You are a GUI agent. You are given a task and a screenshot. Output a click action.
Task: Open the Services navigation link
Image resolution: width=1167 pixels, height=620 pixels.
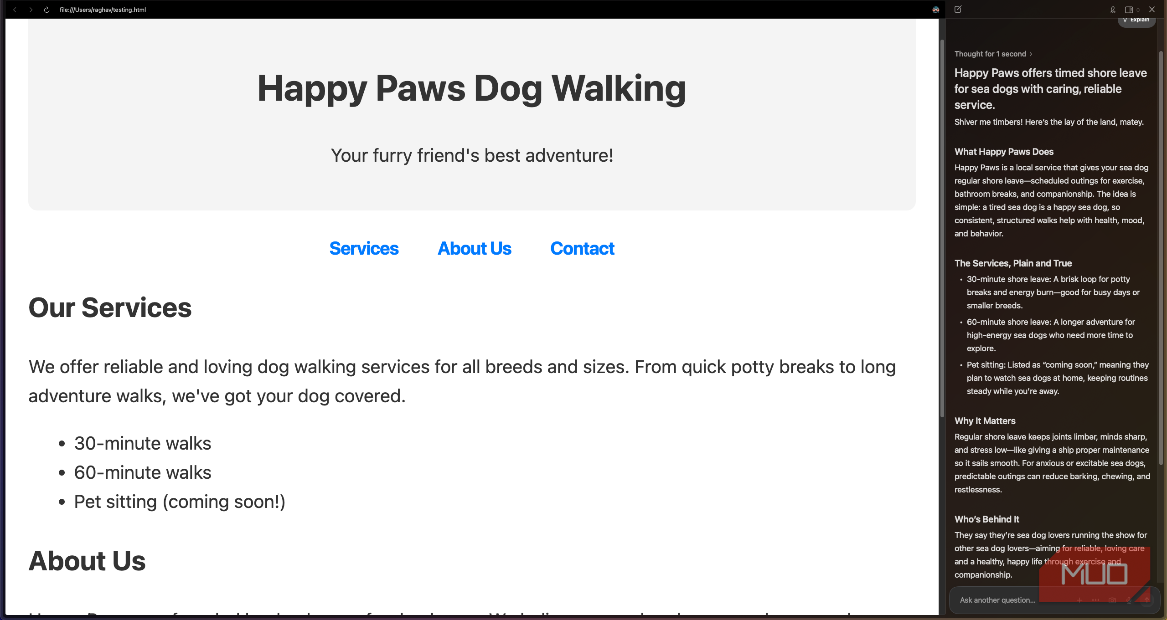364,249
